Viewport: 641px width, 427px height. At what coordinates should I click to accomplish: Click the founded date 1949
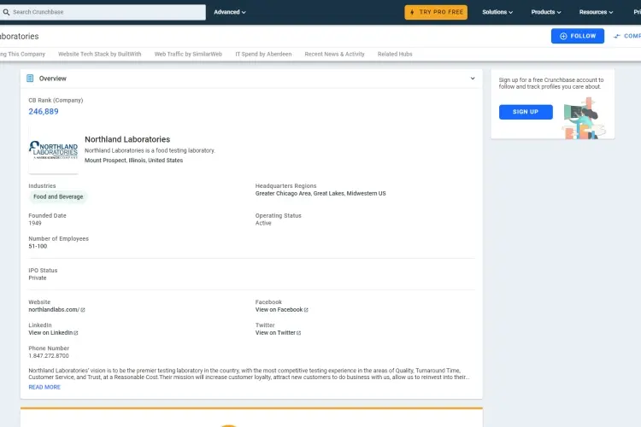pyautogui.click(x=35, y=223)
